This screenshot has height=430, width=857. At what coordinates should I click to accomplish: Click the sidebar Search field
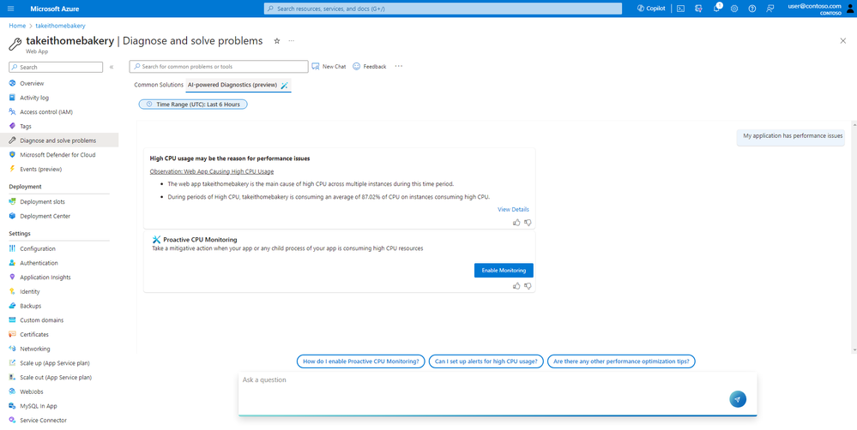pyautogui.click(x=56, y=67)
